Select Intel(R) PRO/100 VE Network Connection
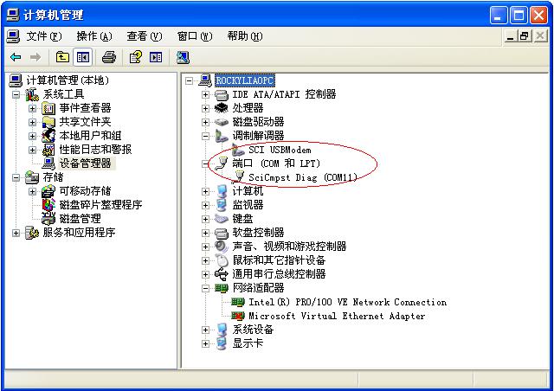Screen dimensions: 554x391 [x=347, y=302]
